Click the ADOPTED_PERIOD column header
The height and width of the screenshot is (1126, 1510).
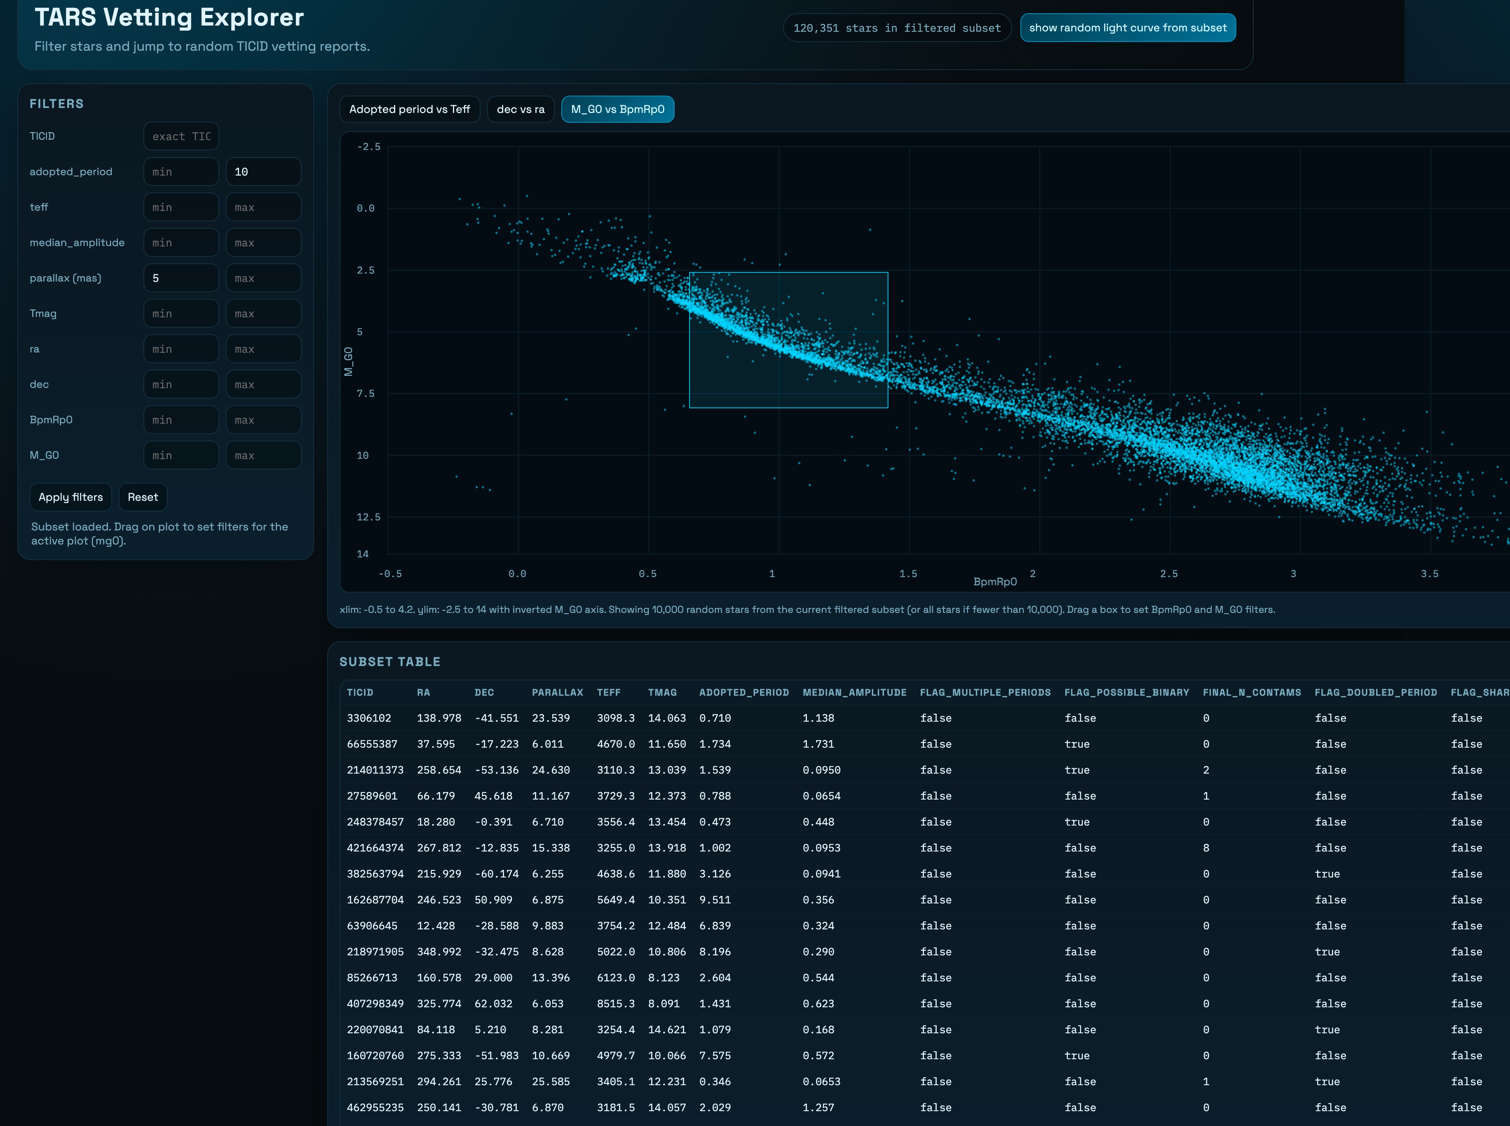pos(743,692)
